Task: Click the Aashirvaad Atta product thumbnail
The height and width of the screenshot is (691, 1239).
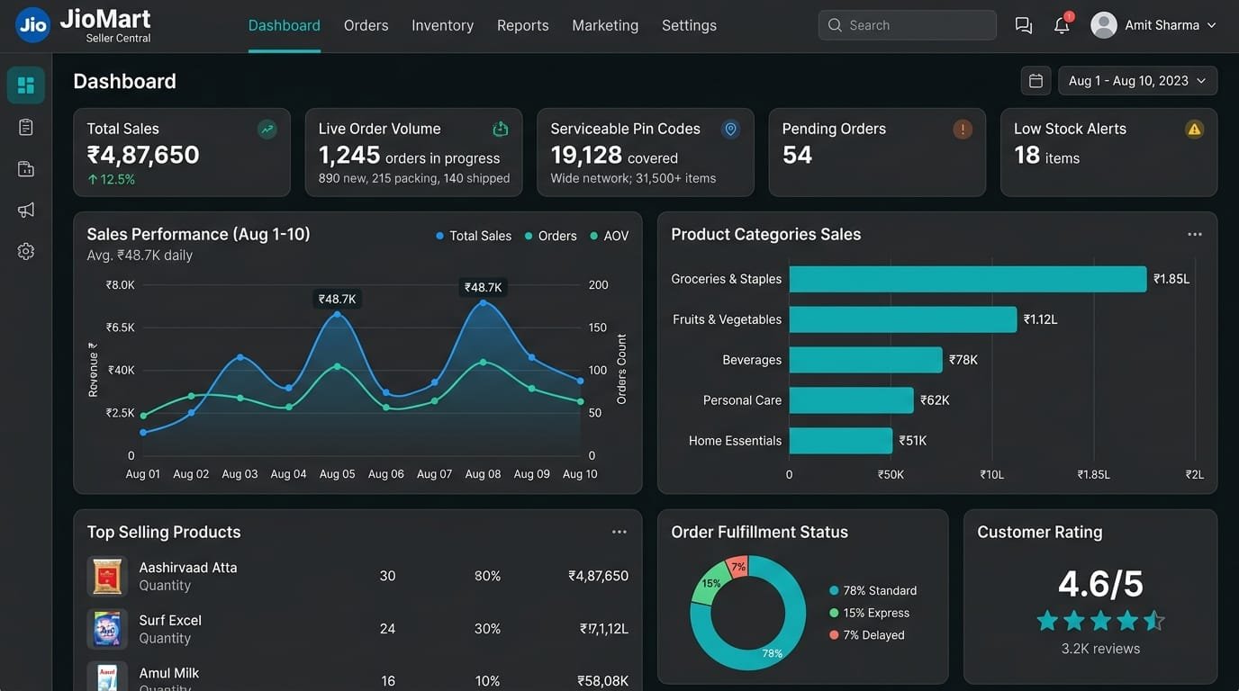Action: tap(107, 576)
